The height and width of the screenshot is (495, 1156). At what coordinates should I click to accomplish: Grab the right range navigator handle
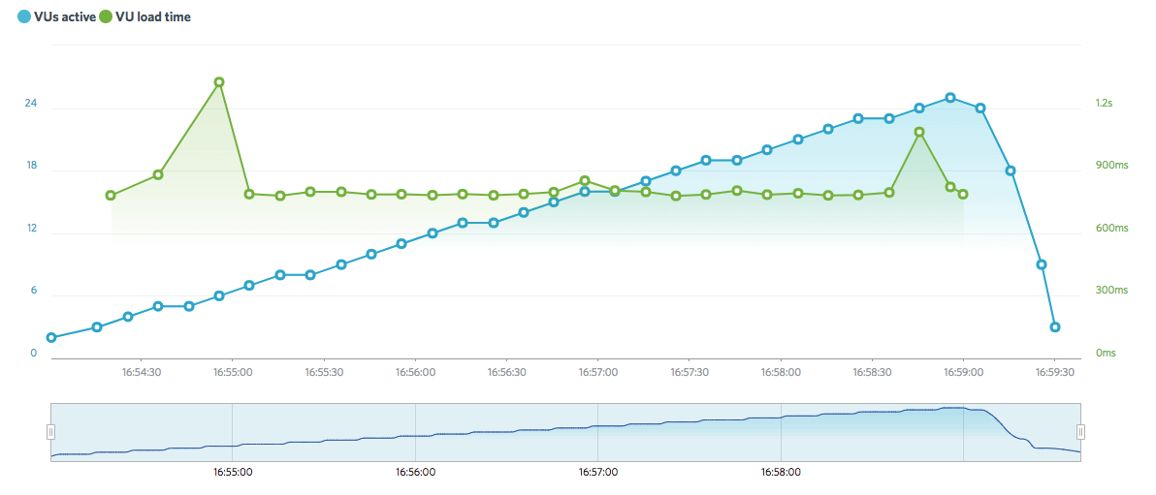pos(1080,432)
